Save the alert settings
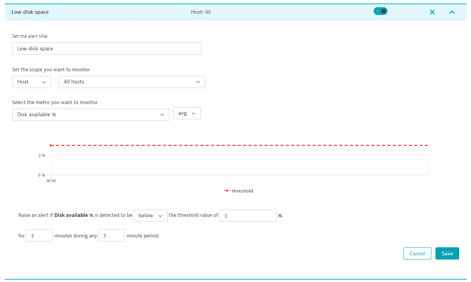 click(447, 253)
